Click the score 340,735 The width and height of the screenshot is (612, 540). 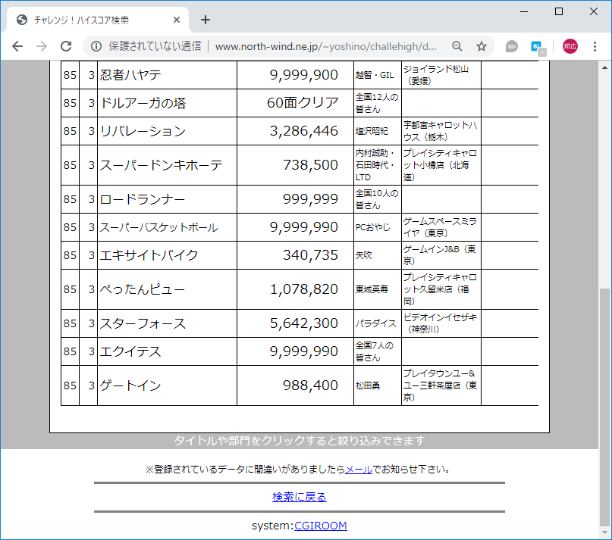[x=310, y=255]
